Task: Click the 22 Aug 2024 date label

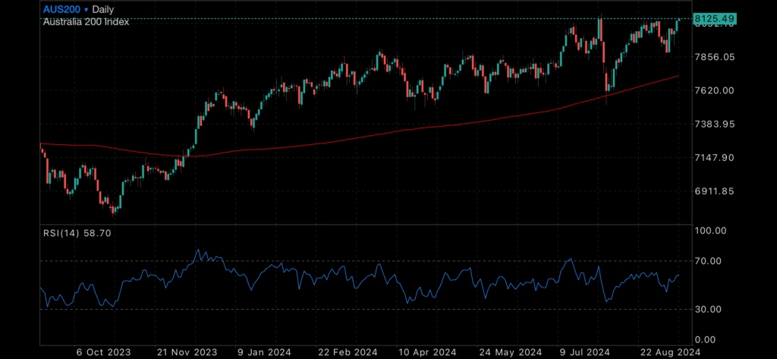Action: pos(669,352)
